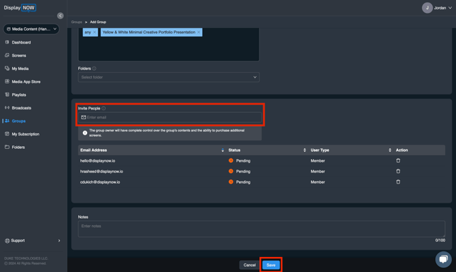
Task: Remove Yellow & White Minimal Portfolio tag
Action: (x=199, y=33)
